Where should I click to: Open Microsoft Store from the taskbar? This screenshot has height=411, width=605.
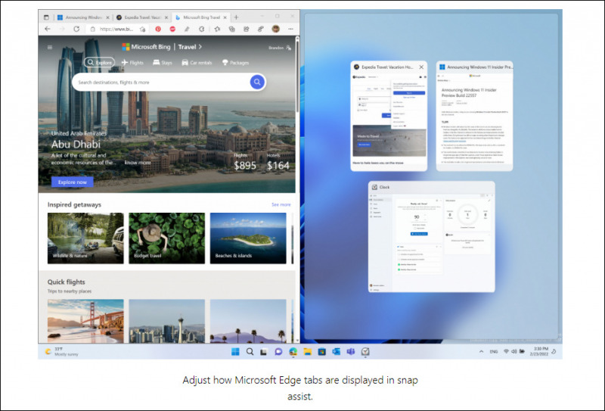point(322,351)
